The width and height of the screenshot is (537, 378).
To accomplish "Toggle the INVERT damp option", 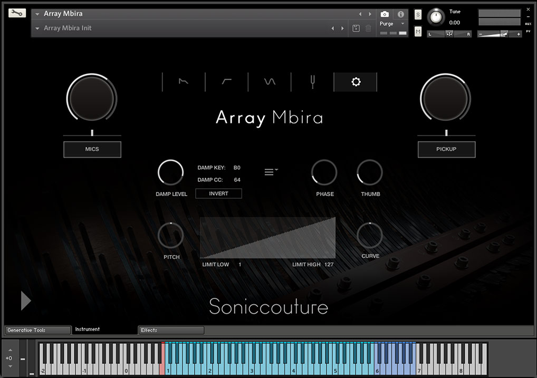I will (218, 193).
